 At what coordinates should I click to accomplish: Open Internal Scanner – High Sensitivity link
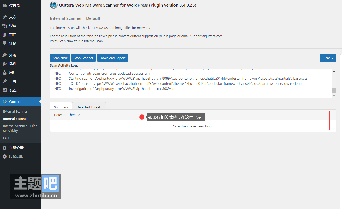click(20, 128)
